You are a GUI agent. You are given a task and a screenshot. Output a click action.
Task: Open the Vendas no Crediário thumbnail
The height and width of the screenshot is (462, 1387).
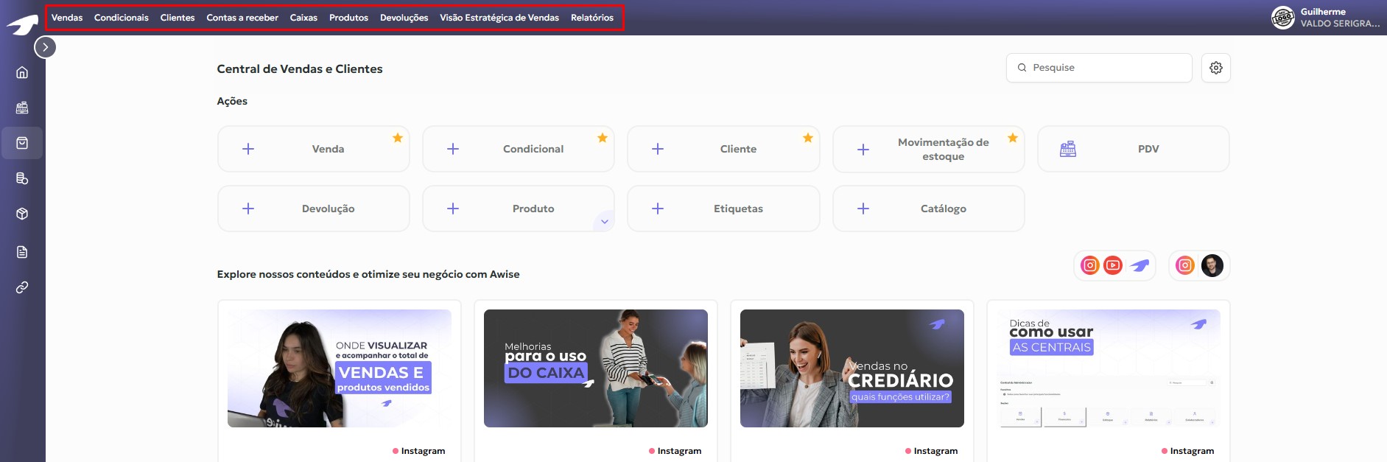[x=851, y=368]
